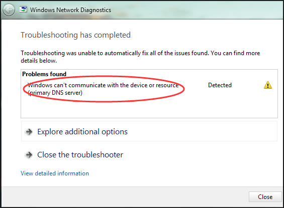Click the Detected status text
The width and height of the screenshot is (284, 208).
click(220, 85)
